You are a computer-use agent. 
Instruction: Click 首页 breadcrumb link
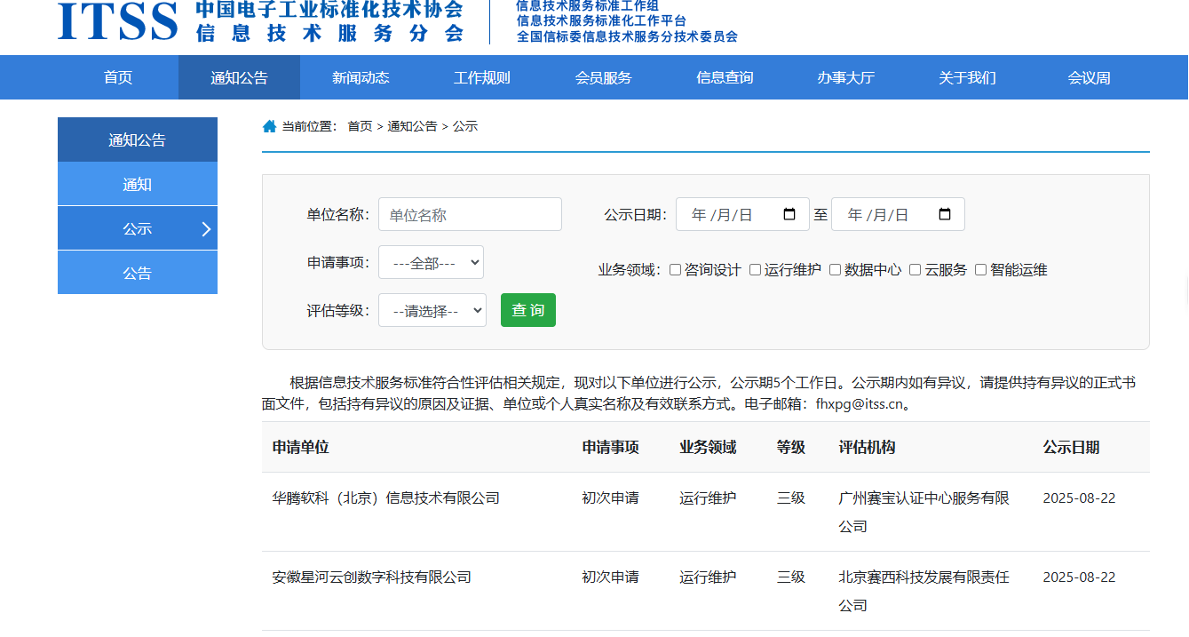360,126
